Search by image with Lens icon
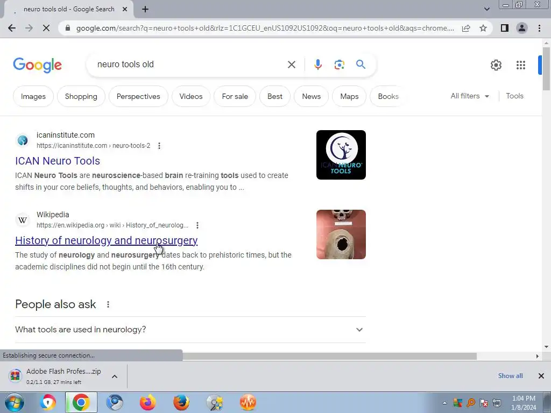 339,65
